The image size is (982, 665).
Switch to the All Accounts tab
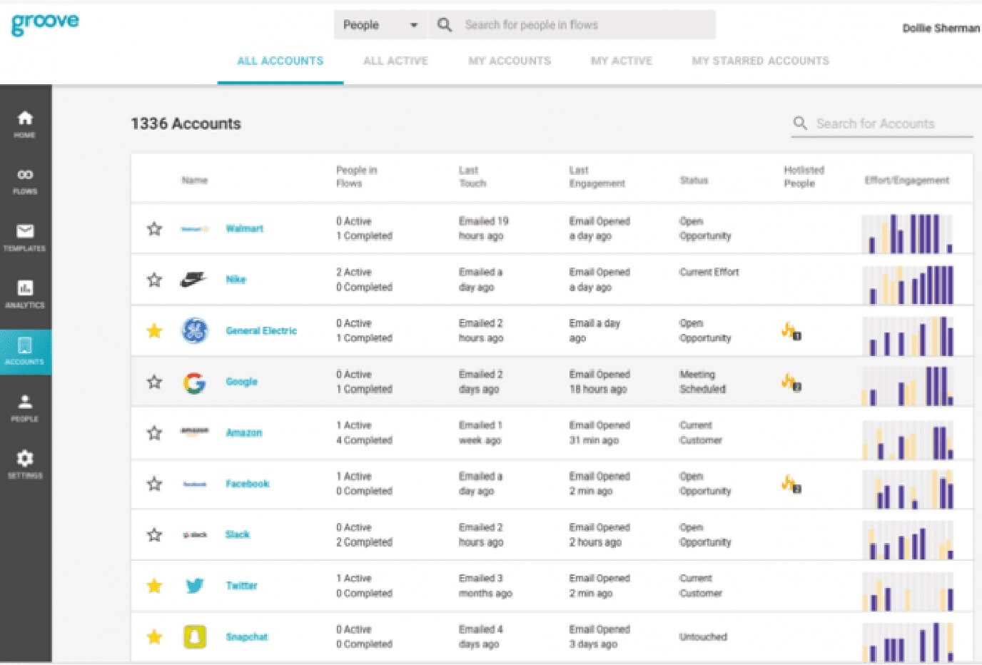click(x=280, y=61)
